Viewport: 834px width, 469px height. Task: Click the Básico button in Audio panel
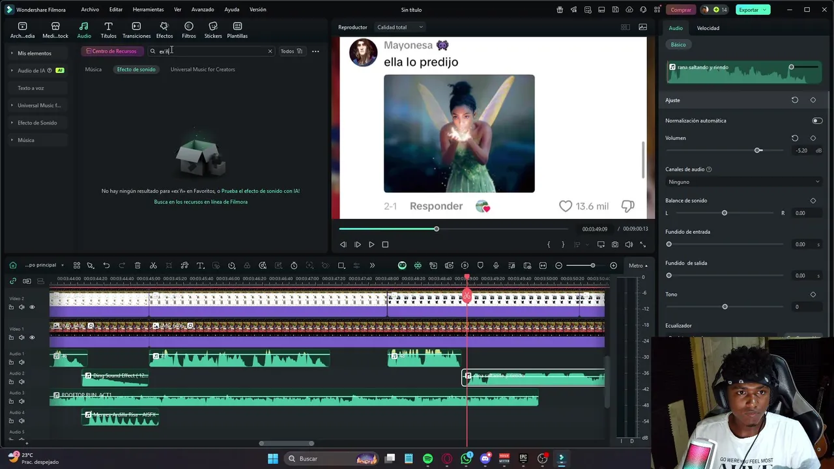(x=678, y=44)
